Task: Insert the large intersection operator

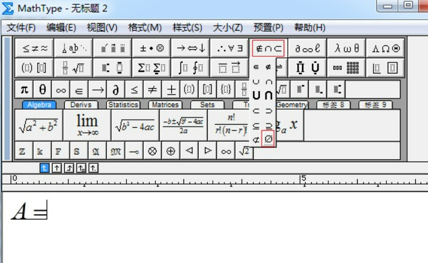Action: pos(268,95)
